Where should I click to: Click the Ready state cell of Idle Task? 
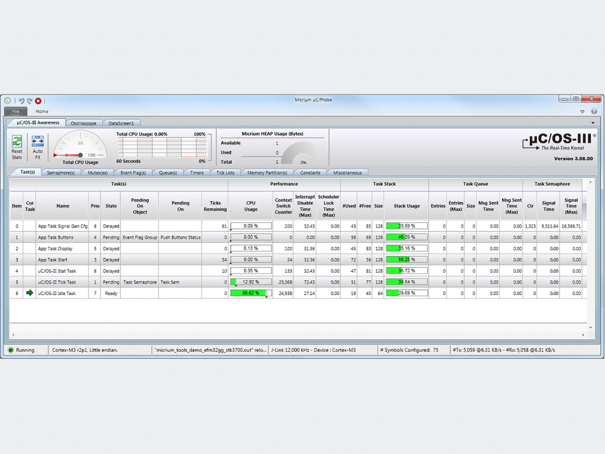pos(111,293)
